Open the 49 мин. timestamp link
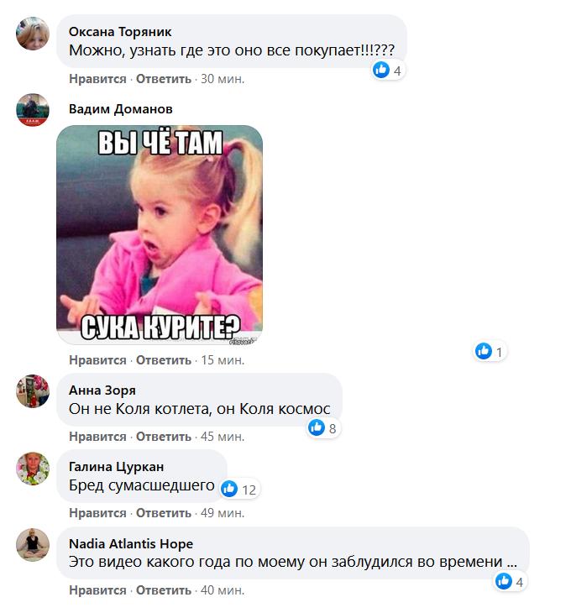The width and height of the screenshot is (571, 613). (x=223, y=513)
